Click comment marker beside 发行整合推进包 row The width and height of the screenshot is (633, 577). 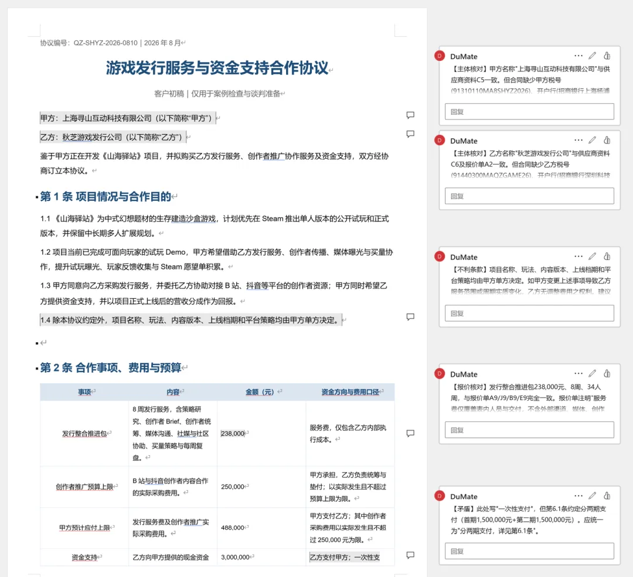point(410,433)
